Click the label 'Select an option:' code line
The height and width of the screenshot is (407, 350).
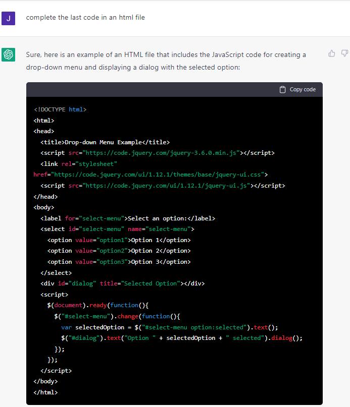coord(128,218)
